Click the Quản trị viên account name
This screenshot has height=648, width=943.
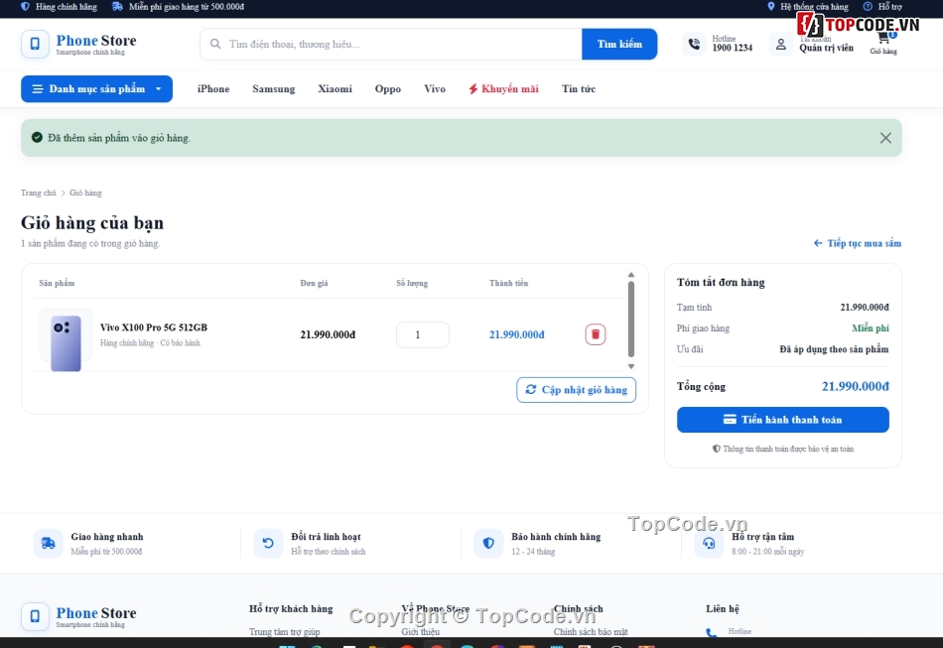826,48
